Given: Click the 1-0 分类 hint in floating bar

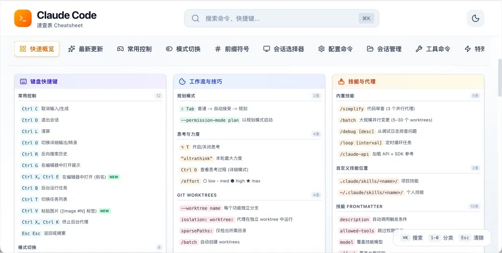Looking at the screenshot, I should click(x=441, y=238).
